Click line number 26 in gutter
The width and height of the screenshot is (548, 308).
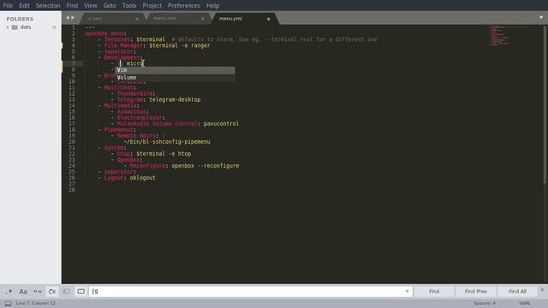tap(72, 178)
